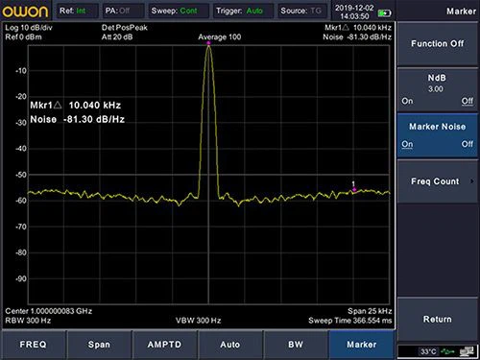Set Marker Noise to On
The height and width of the screenshot is (360, 480).
[407, 144]
